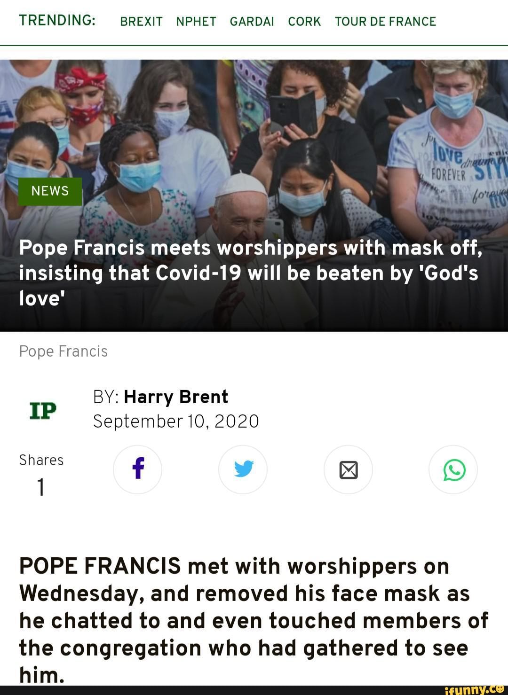Image resolution: width=508 pixels, height=695 pixels.
Task: View the article hero photo
Action: pyautogui.click(x=254, y=195)
